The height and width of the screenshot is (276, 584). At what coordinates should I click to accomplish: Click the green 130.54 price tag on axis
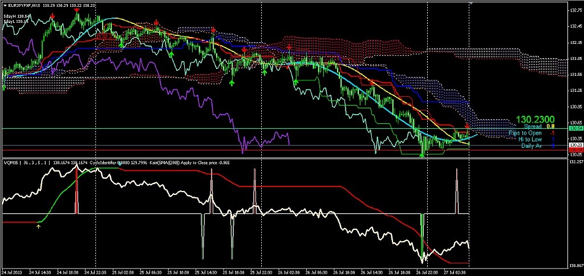click(576, 128)
